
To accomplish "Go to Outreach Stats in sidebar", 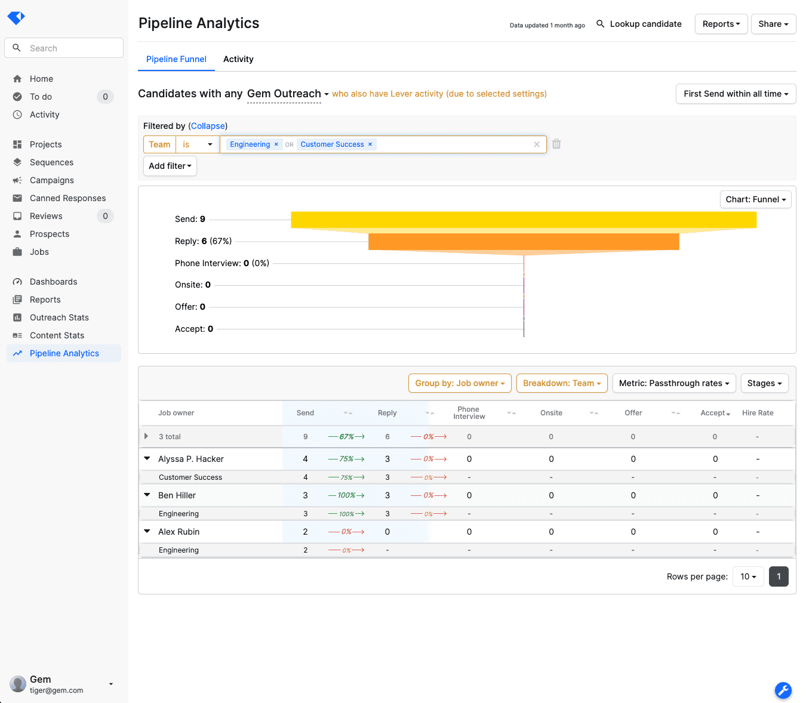I will coord(59,317).
